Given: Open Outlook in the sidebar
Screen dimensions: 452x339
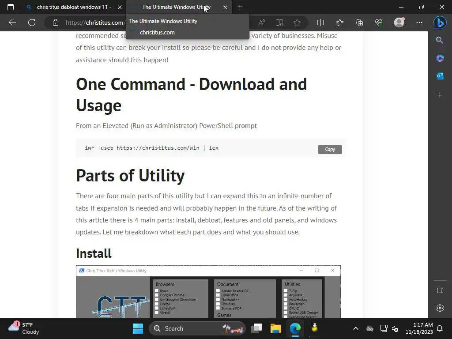Looking at the screenshot, I should point(440,76).
